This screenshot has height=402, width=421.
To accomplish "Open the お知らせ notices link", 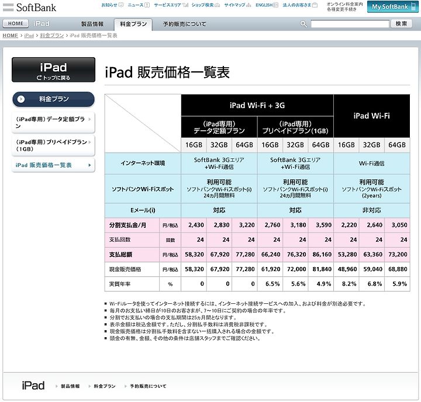I will 112,5.
